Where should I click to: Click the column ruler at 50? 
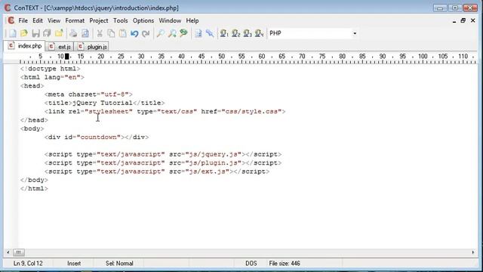221,57
